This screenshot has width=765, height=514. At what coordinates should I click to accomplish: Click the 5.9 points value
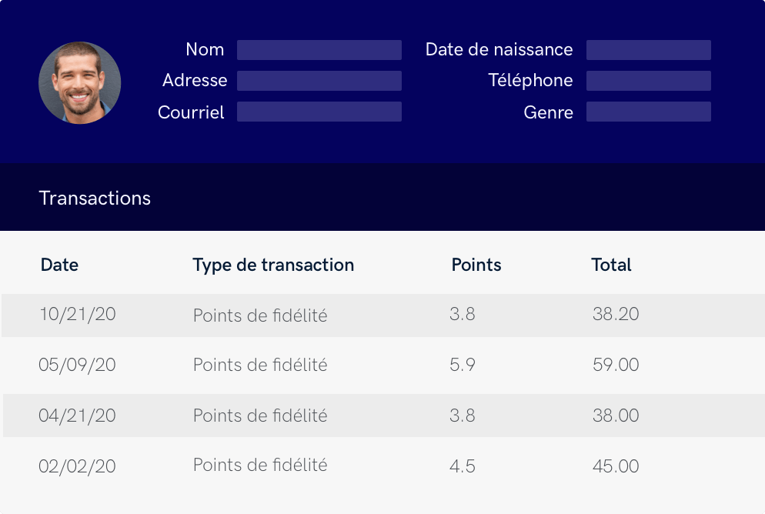(463, 365)
